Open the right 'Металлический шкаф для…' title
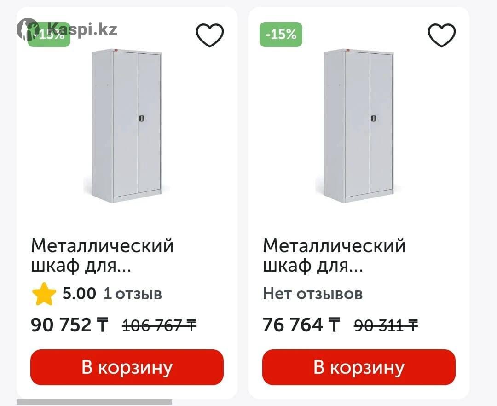 (334, 255)
